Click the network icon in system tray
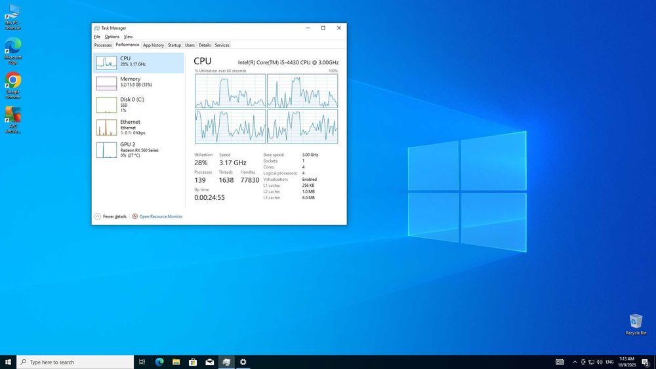Image resolution: width=656 pixels, height=369 pixels. point(591,362)
